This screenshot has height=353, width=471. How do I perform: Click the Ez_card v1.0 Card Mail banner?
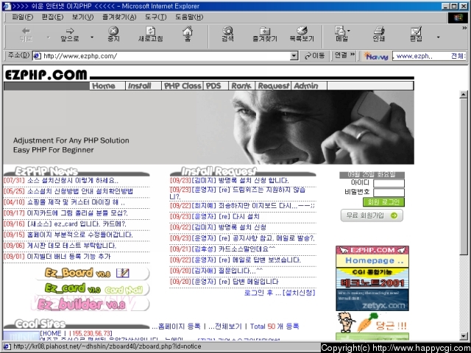92,289
